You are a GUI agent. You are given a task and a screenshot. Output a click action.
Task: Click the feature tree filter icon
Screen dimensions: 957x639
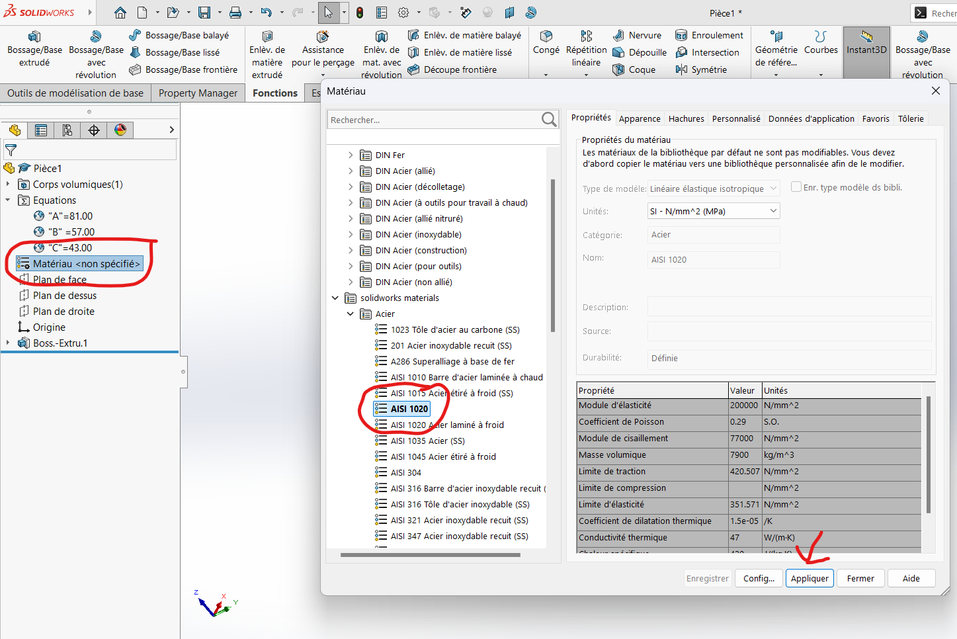coord(11,150)
